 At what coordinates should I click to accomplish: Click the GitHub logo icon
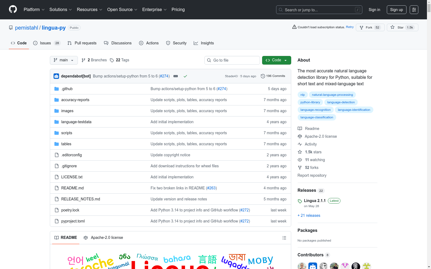coord(13,9)
